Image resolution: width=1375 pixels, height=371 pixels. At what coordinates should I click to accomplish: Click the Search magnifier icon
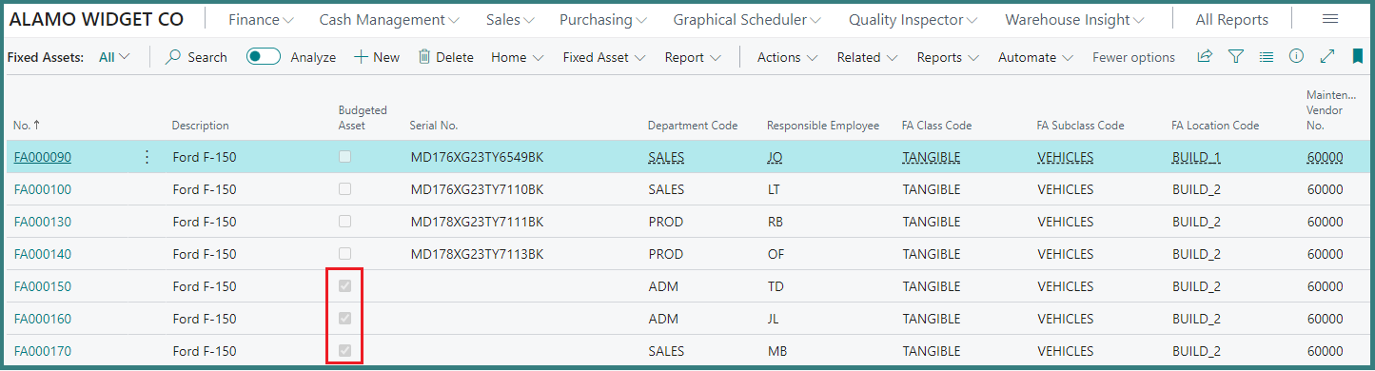click(173, 57)
